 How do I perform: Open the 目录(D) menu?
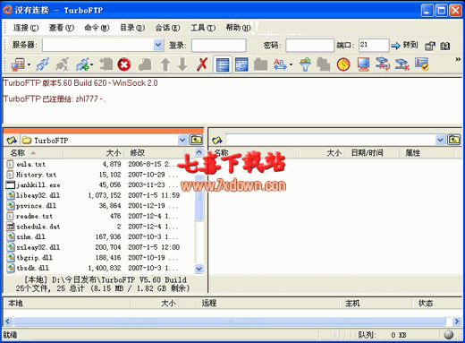(x=132, y=28)
